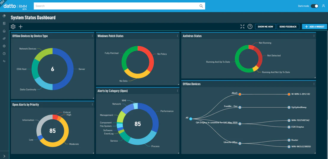Screen dimensions: 328x159
Task: Click the plus icon beside the gear
Action: [21, 27]
